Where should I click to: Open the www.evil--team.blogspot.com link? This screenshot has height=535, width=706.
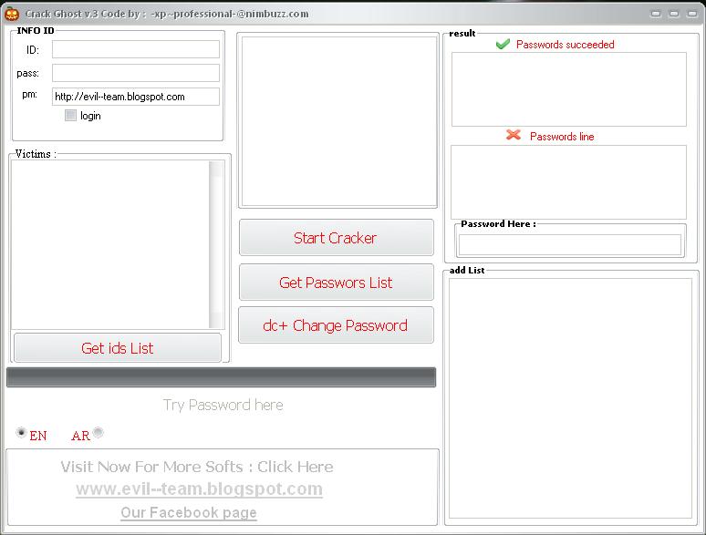point(199,489)
